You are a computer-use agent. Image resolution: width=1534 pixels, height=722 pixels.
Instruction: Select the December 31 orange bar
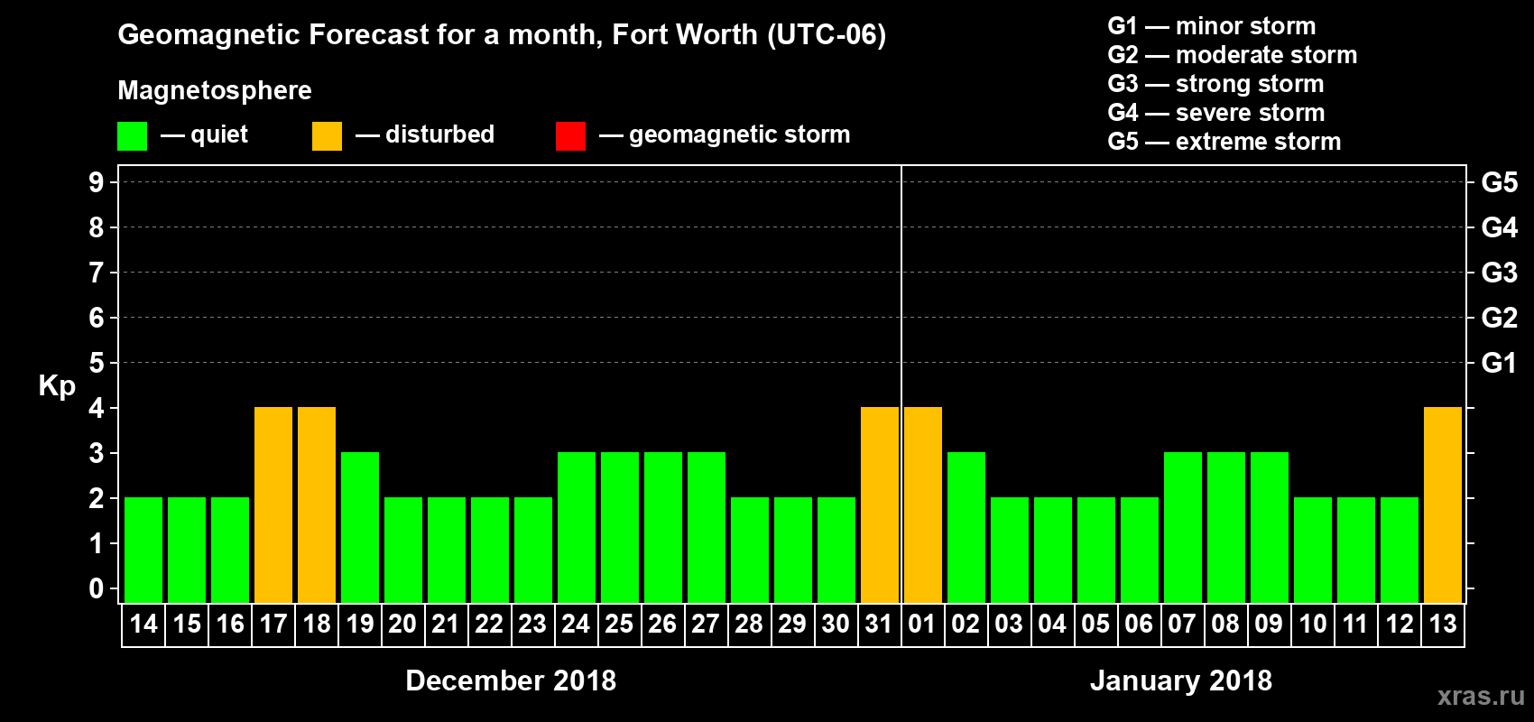pyautogui.click(x=880, y=504)
